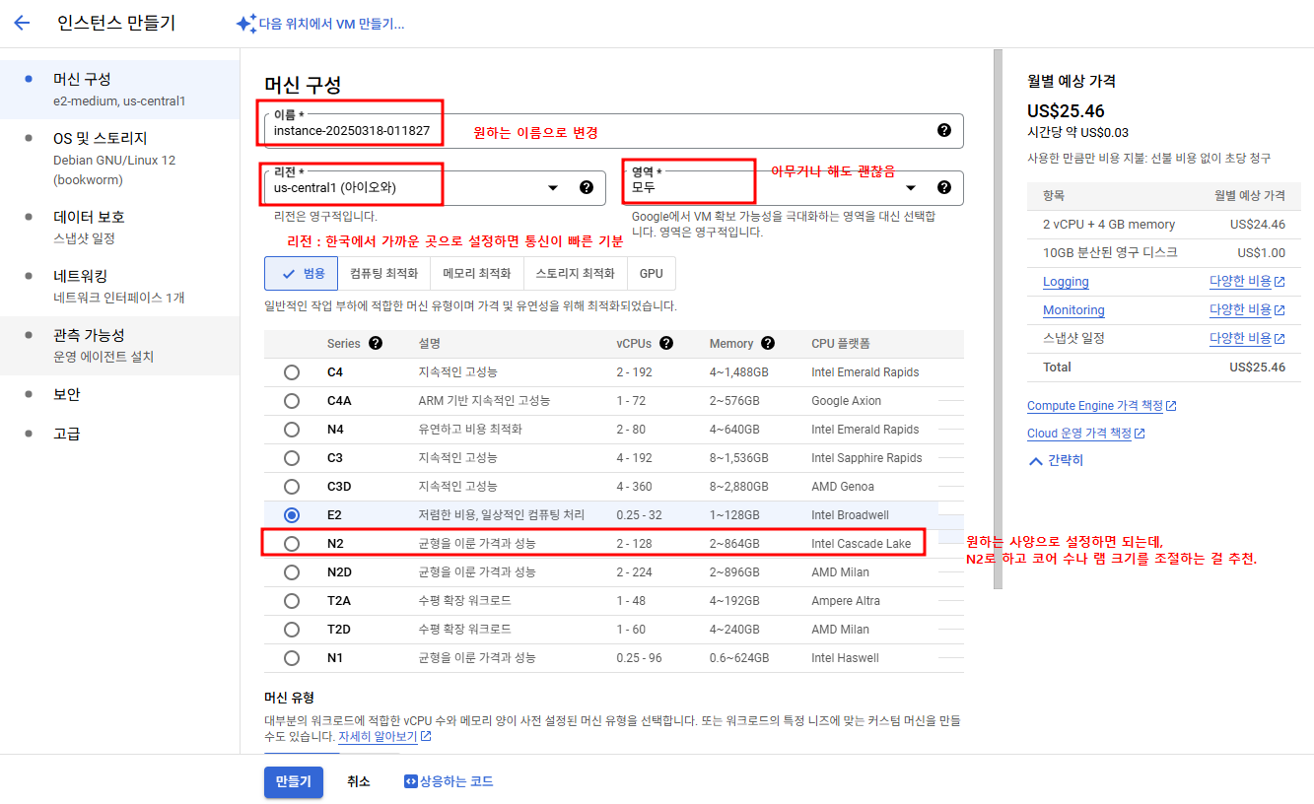Open the 영역 dropdown arrow
The image size is (1314, 804).
[x=911, y=187]
